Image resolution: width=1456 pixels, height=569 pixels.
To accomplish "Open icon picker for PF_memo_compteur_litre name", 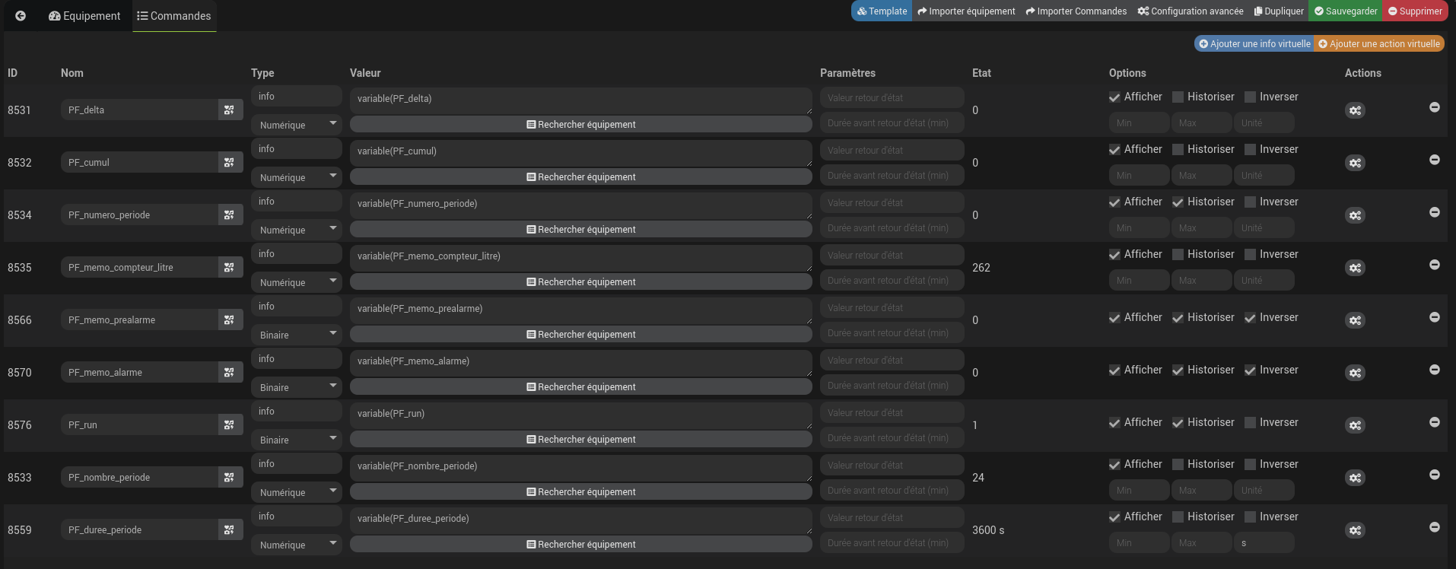I will tap(229, 267).
